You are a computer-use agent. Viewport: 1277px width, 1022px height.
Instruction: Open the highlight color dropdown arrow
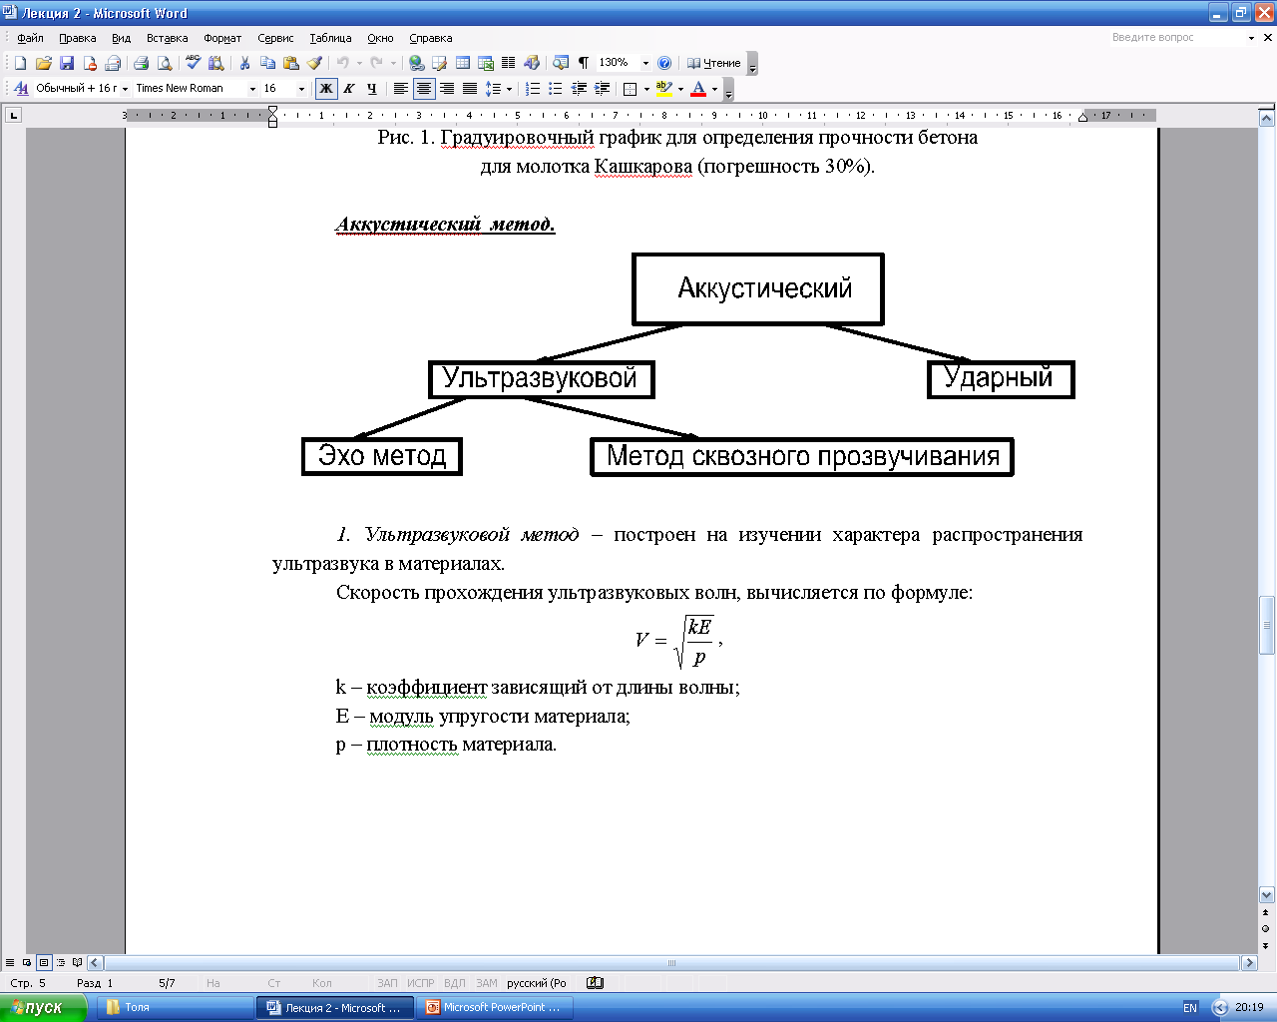[x=680, y=89]
